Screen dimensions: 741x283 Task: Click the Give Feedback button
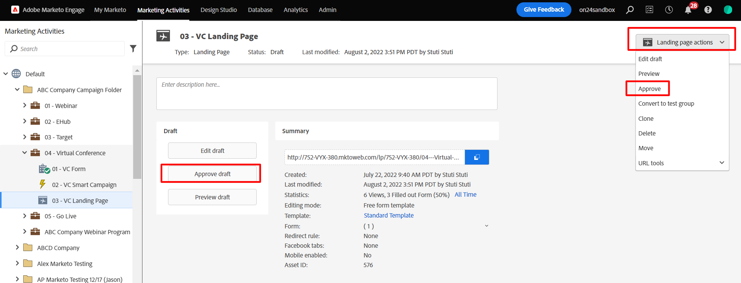click(x=544, y=10)
